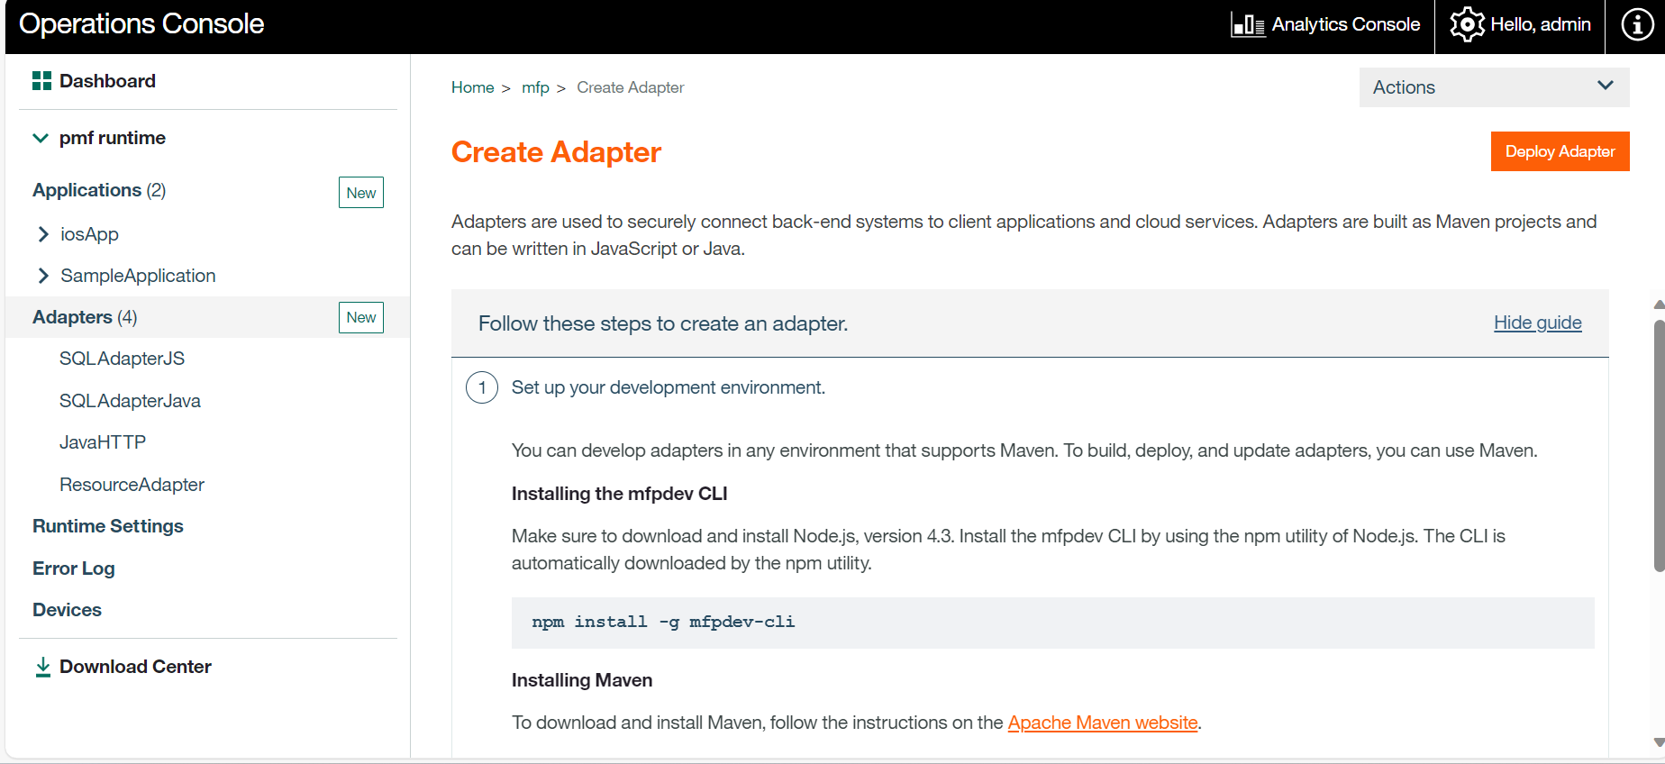The image size is (1665, 764).
Task: Click the Analytics Console chart icon
Action: (x=1248, y=25)
